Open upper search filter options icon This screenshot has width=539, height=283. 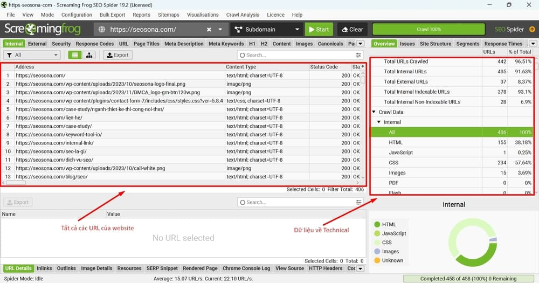[x=358, y=55]
